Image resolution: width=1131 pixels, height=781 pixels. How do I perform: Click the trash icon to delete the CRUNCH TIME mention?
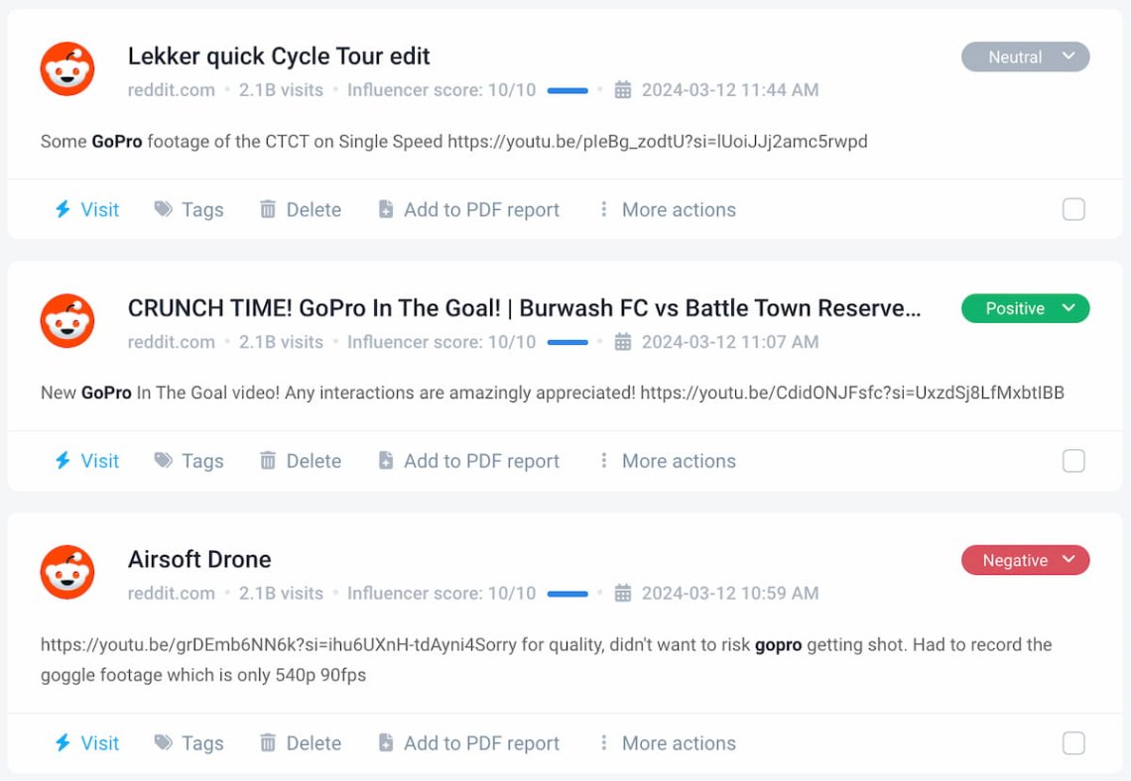click(x=268, y=461)
